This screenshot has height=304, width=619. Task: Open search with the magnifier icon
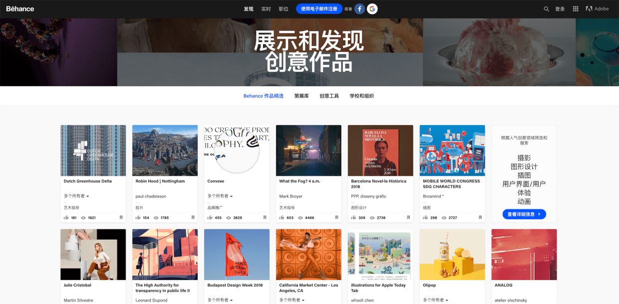(546, 9)
